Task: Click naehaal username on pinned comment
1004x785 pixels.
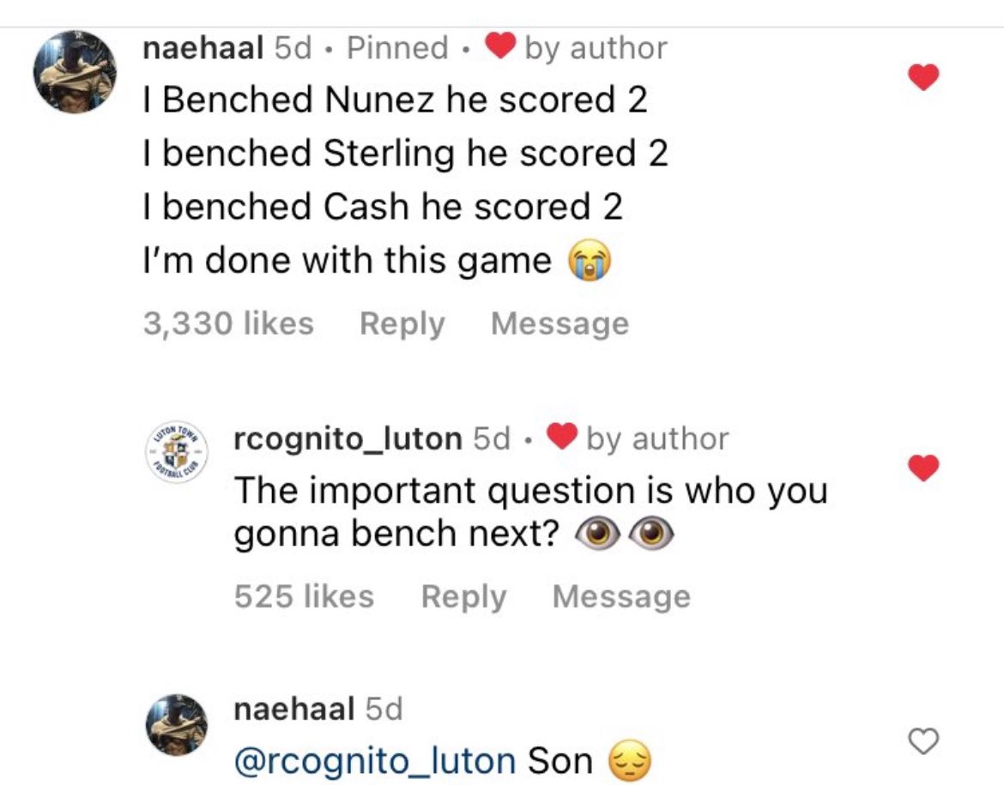Action: 203,48
